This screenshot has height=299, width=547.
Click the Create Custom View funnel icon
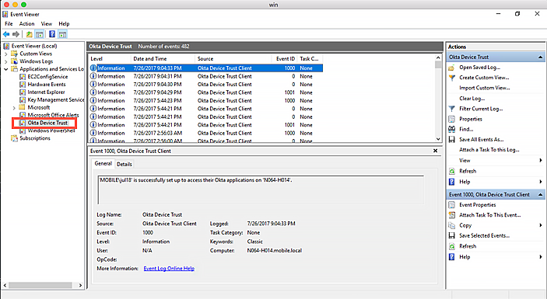click(x=452, y=78)
